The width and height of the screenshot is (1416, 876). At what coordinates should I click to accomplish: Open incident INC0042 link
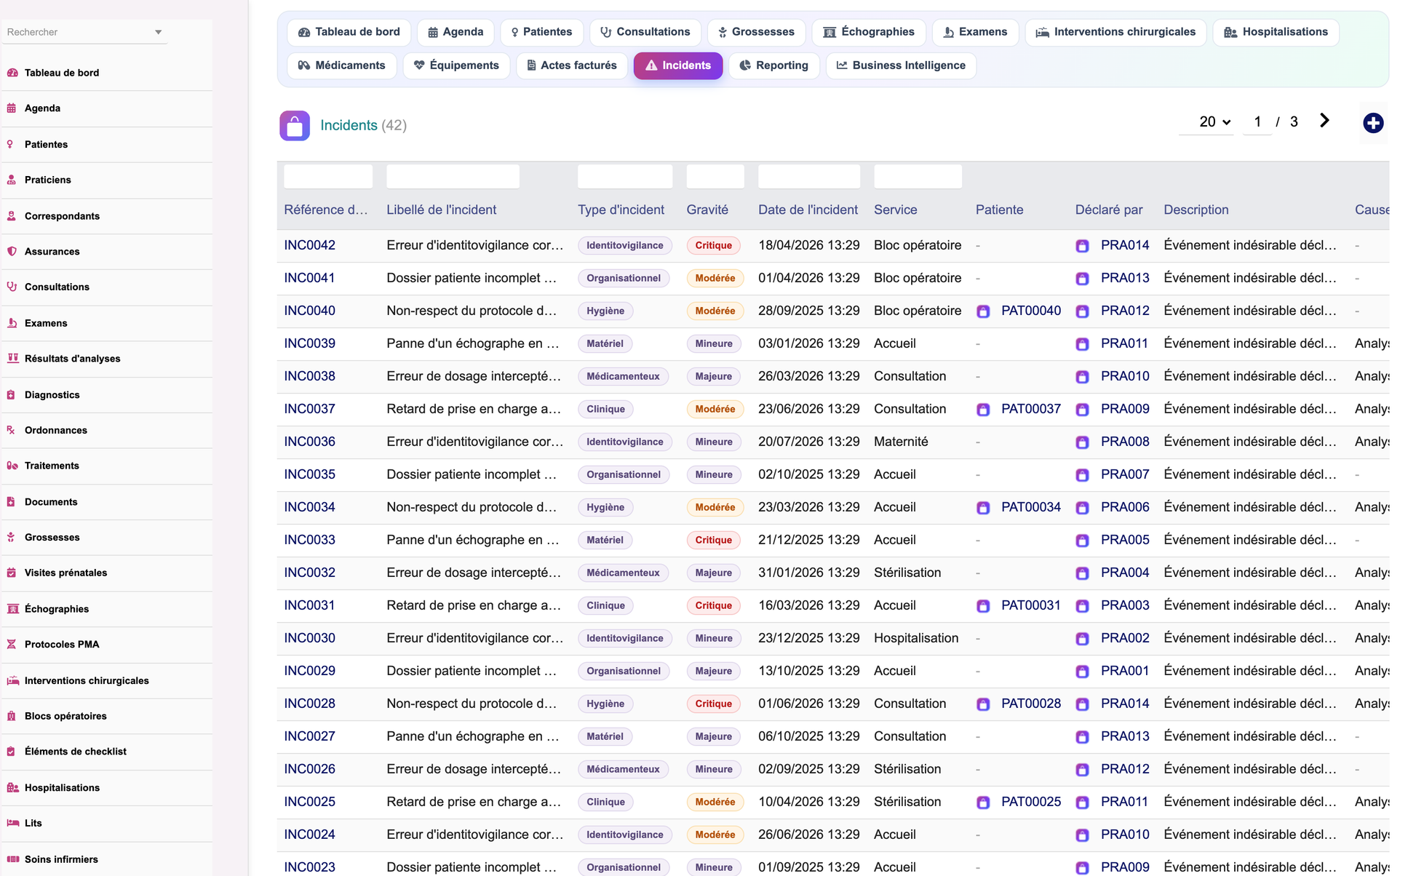point(309,245)
